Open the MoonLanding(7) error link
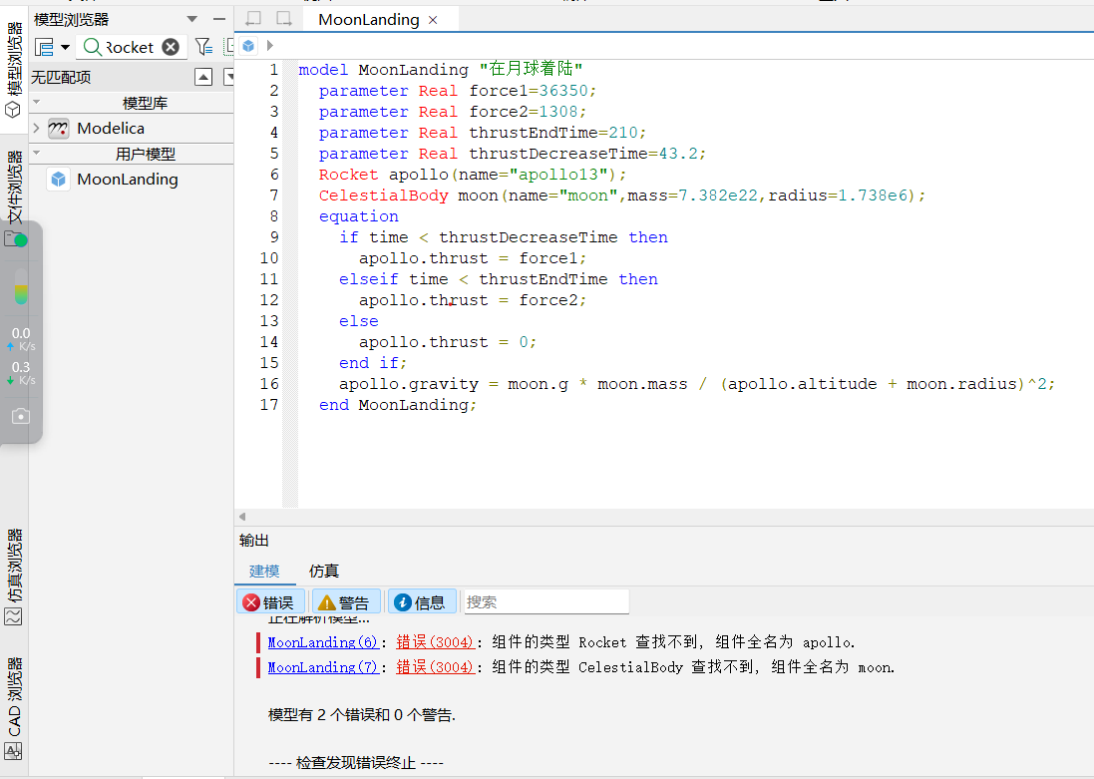 tap(323, 667)
